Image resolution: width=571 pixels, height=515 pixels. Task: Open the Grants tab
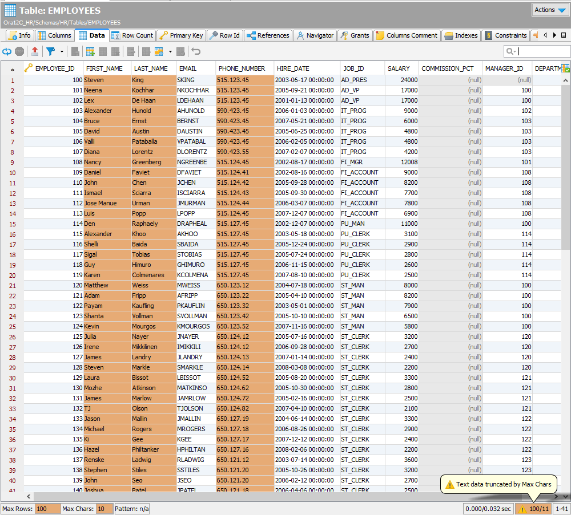[x=355, y=35]
